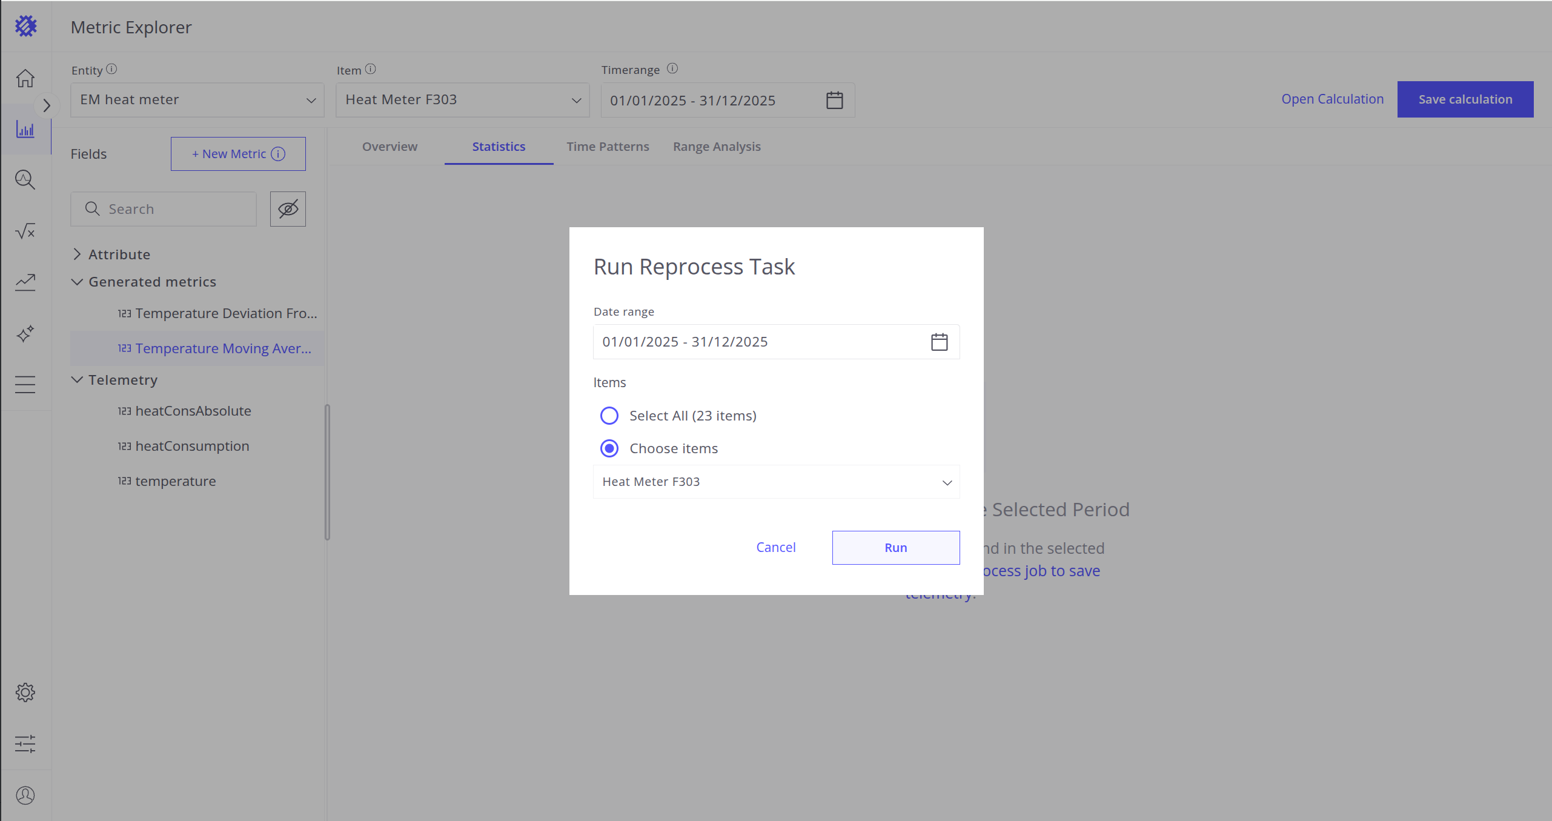This screenshot has height=821, width=1552.
Task: Click the Fields Search input box
Action: tap(173, 209)
